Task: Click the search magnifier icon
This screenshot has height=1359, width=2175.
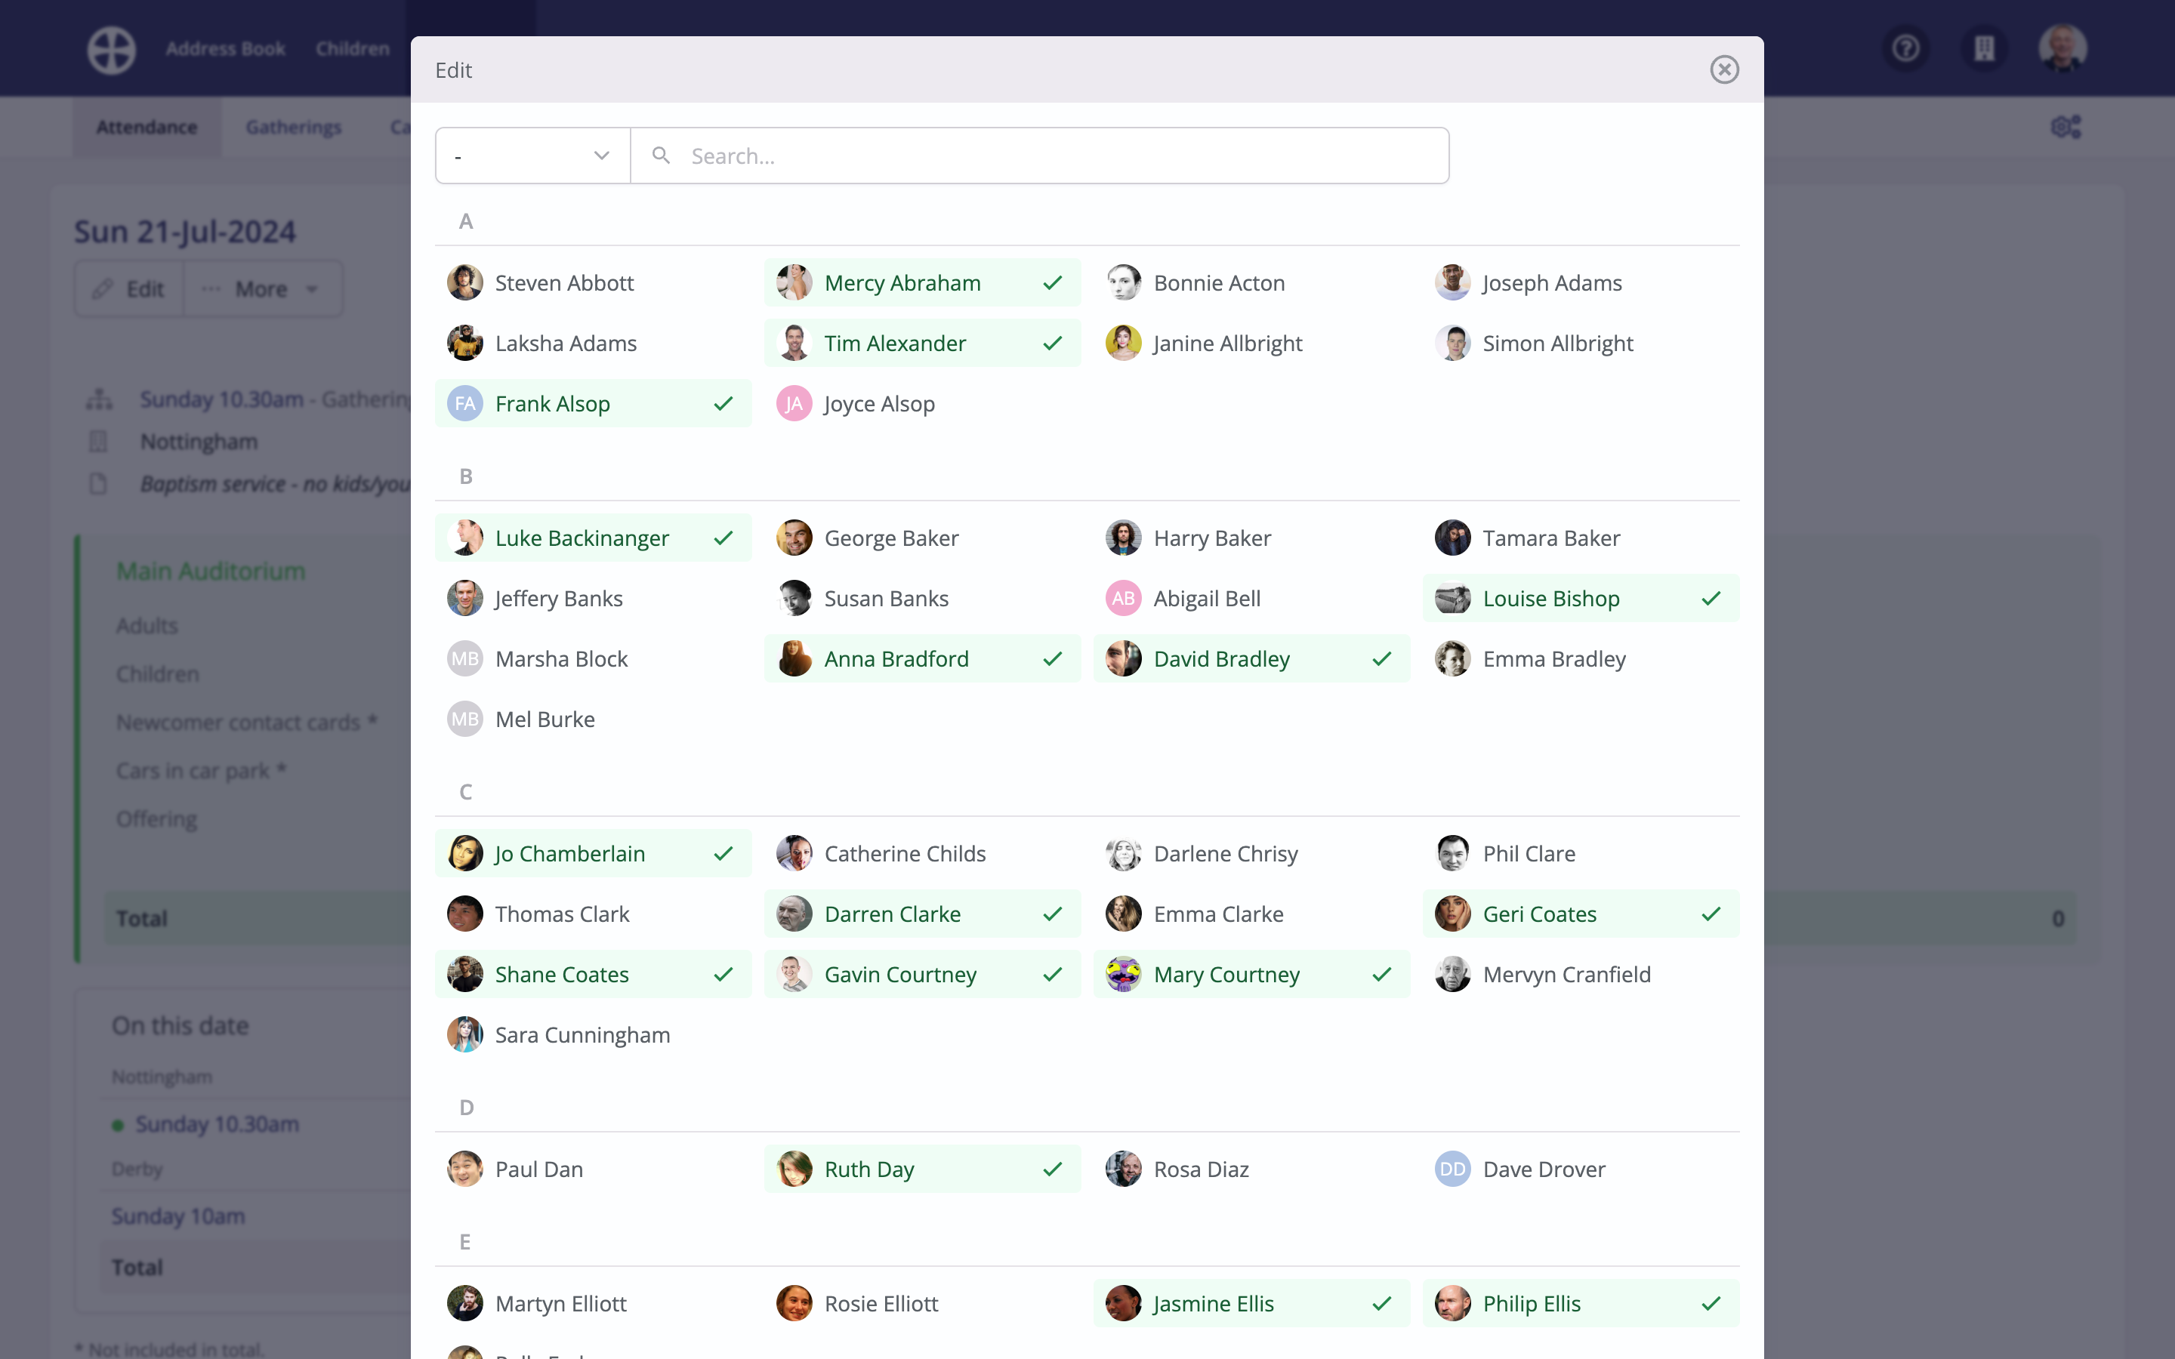Action: click(661, 156)
